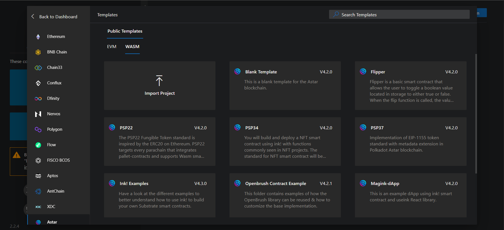Screen dimensions: 504x230
Task: Choose the Conflux icon in sidebar
Action: pyautogui.click(x=38, y=83)
